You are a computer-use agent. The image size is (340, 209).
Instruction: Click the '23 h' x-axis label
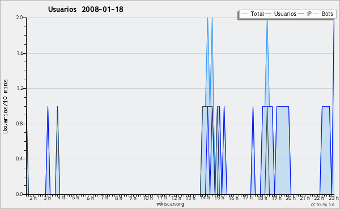[334, 198]
